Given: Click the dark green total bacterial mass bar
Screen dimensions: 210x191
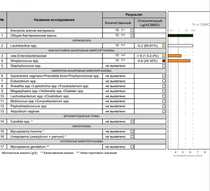Looking at the screenshot, I should pos(180,36).
